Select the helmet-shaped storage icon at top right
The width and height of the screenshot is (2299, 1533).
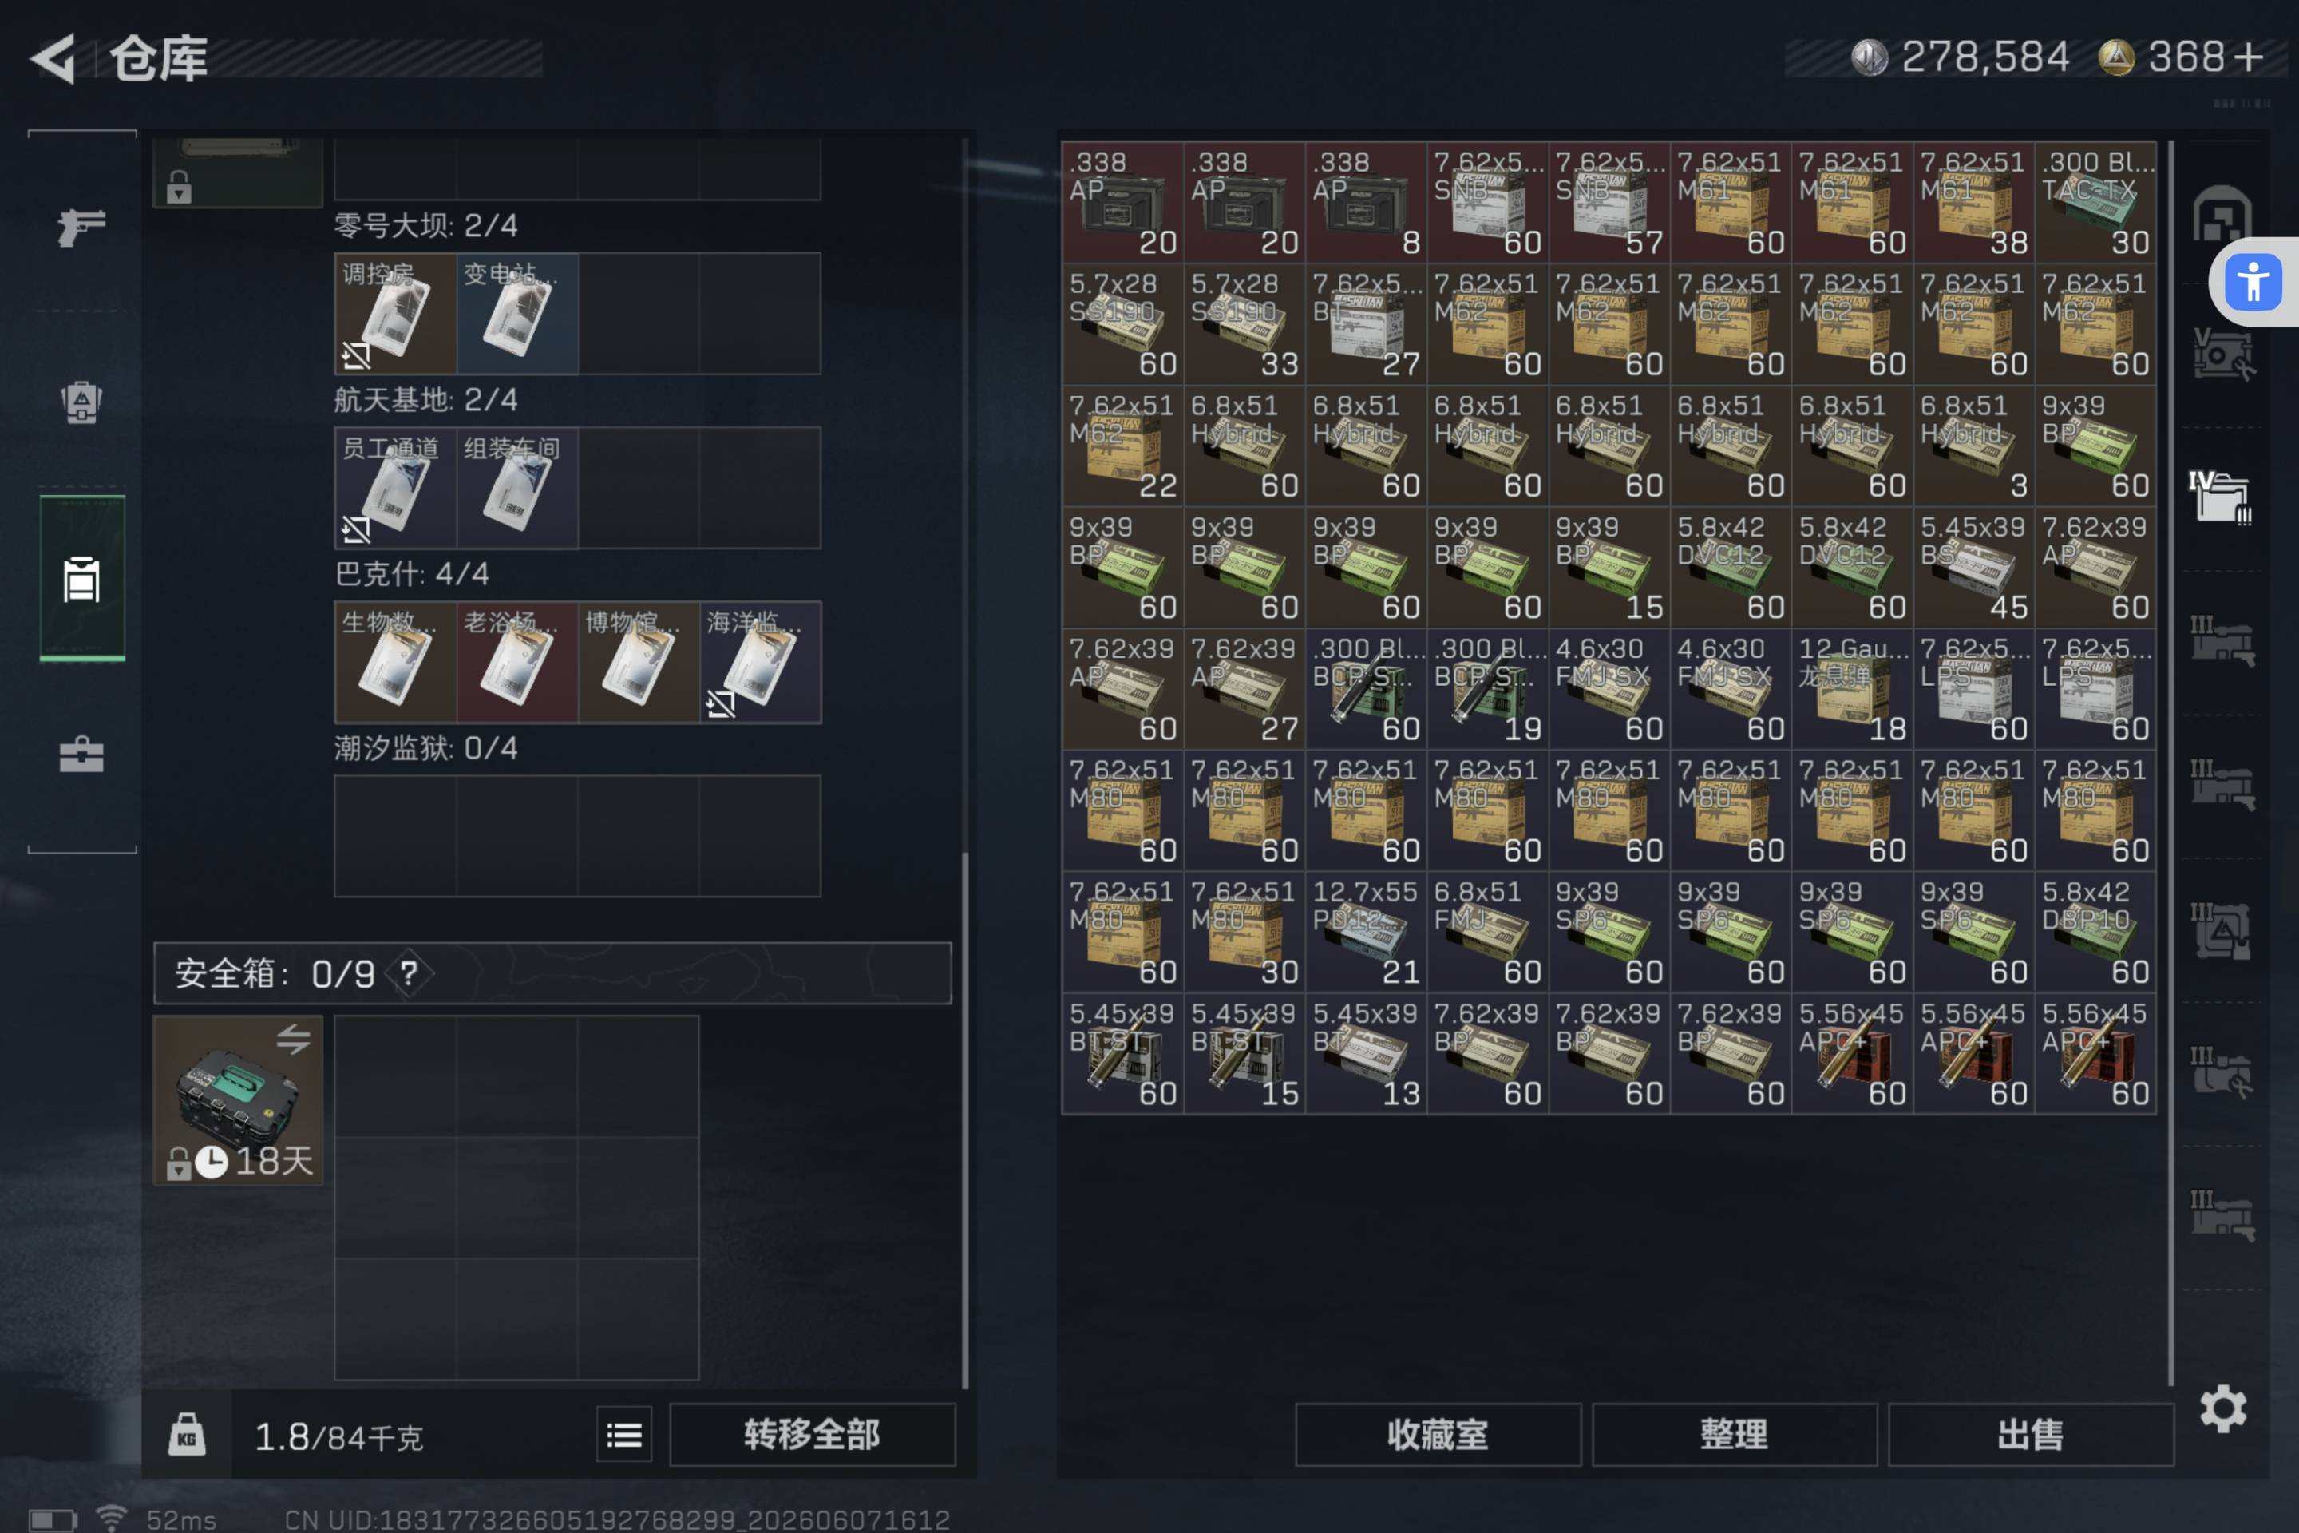pyautogui.click(x=2221, y=213)
